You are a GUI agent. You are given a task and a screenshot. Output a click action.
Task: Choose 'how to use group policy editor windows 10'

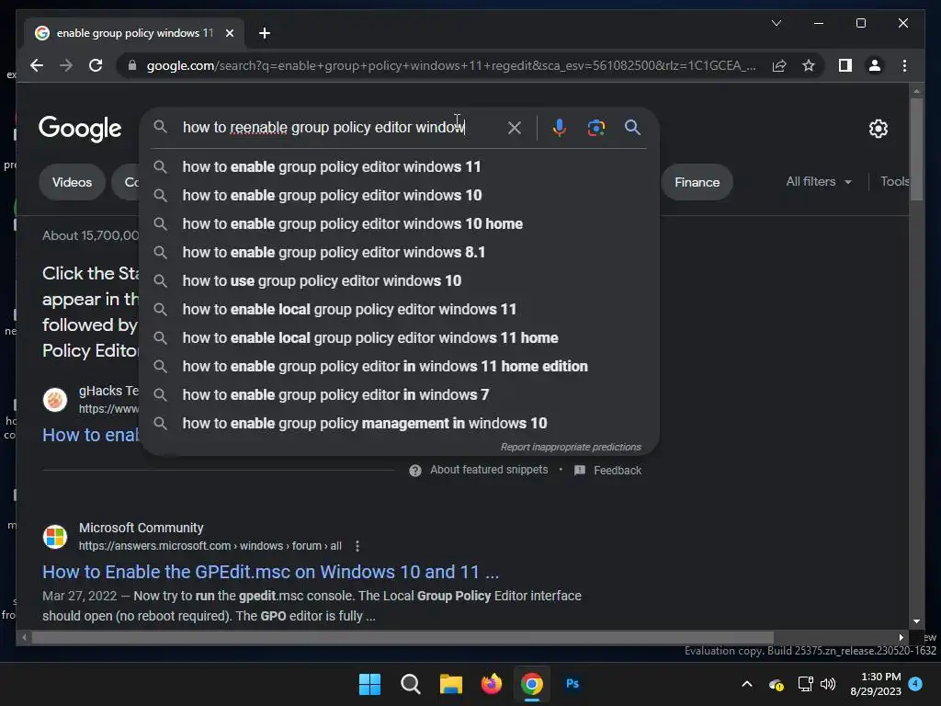coord(399,281)
